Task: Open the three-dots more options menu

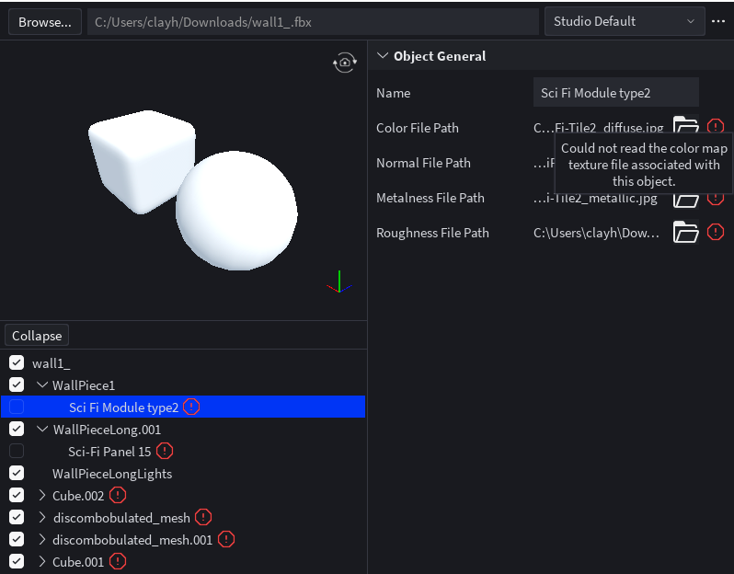Action: [x=718, y=21]
